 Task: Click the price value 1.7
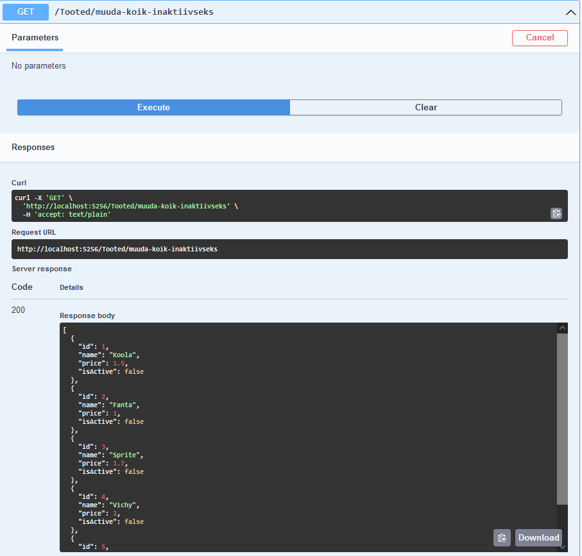point(119,464)
